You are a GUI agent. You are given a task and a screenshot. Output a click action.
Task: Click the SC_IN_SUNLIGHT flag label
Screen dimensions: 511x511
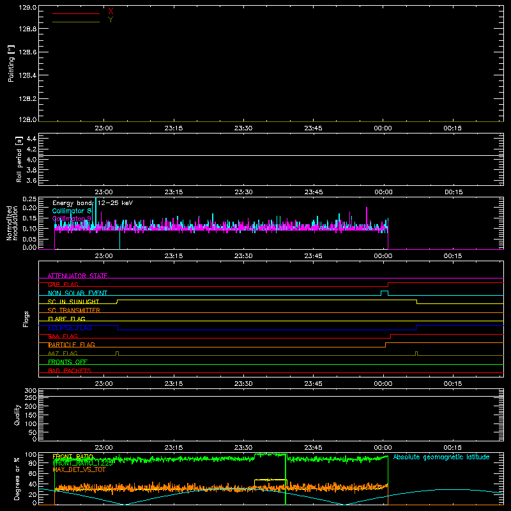click(x=73, y=301)
